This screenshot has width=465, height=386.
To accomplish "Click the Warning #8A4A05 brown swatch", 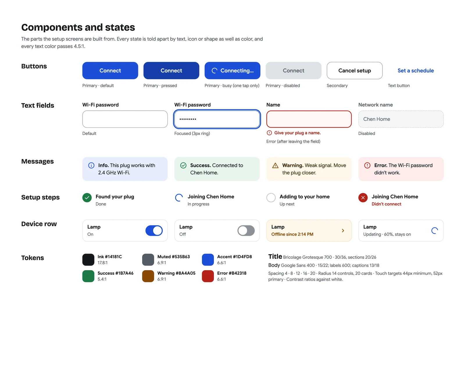I will pyautogui.click(x=148, y=276).
